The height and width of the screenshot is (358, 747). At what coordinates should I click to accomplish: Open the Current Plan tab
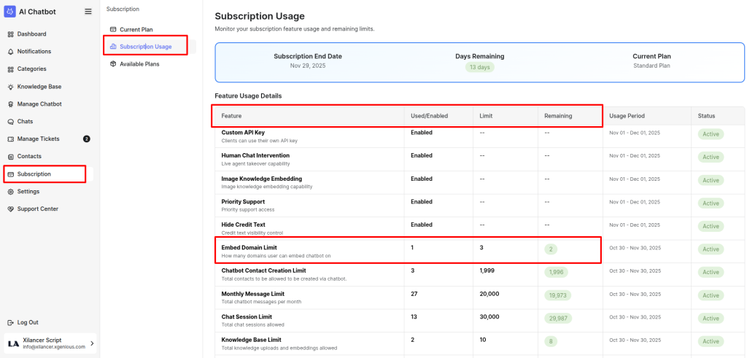pos(136,29)
